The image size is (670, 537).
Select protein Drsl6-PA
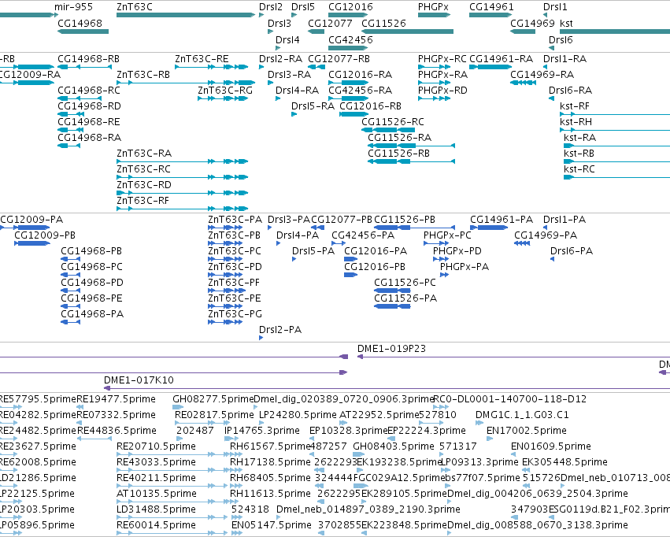572,250
